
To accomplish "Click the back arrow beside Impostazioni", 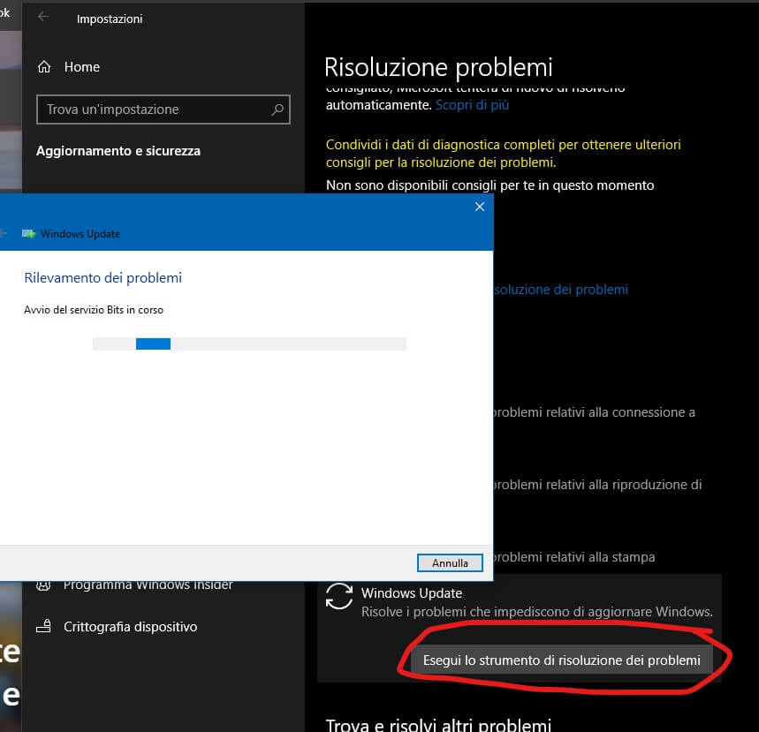I will click(43, 18).
